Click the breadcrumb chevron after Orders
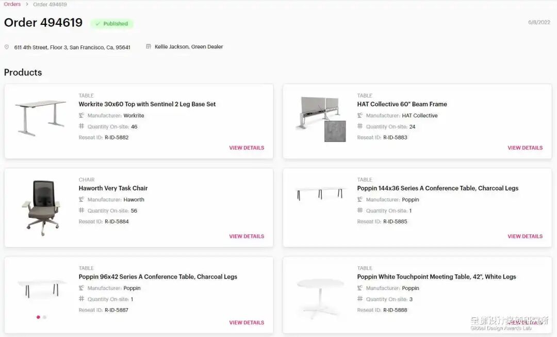The image size is (557, 337). [x=27, y=5]
